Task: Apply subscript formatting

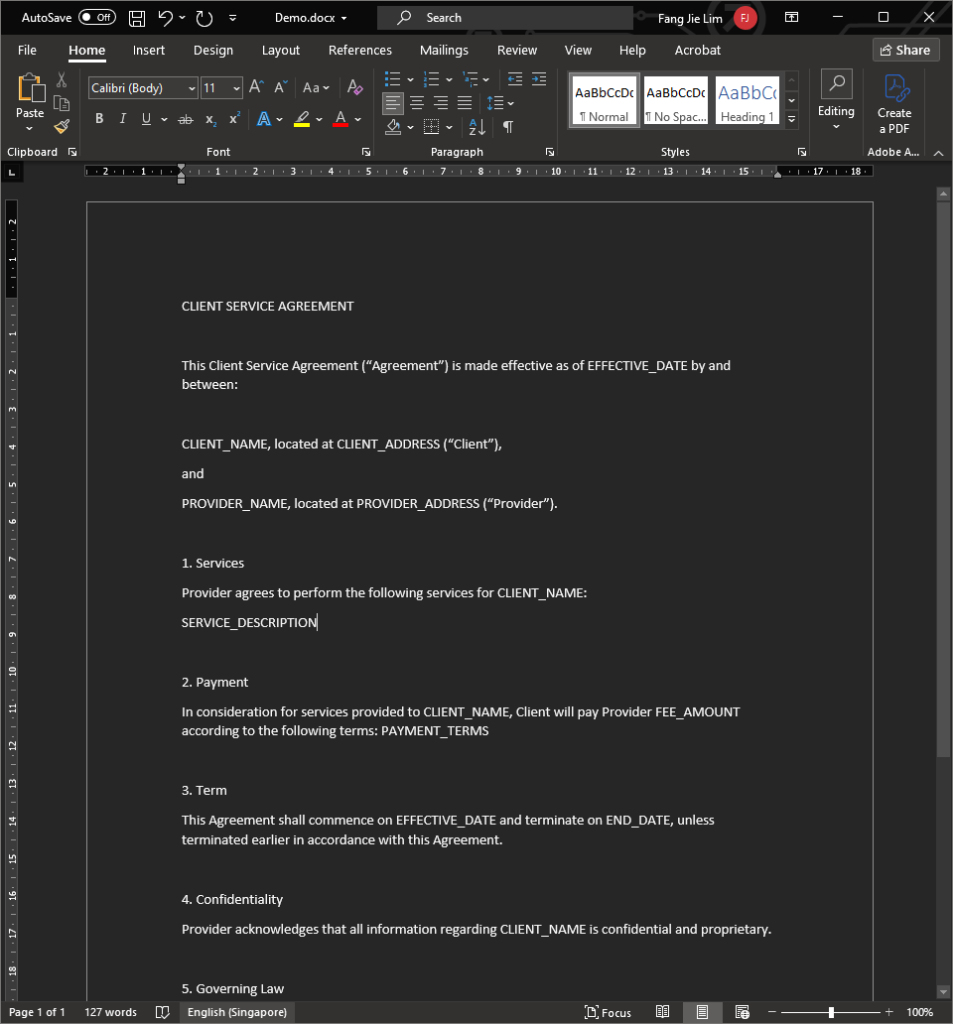Action: pyautogui.click(x=210, y=119)
